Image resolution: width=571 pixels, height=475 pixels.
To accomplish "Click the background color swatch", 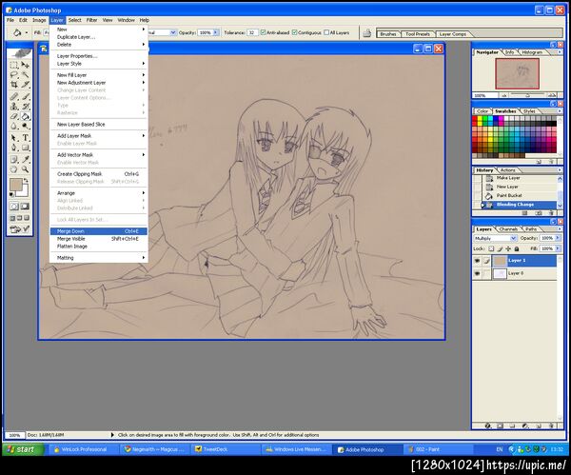I will (x=24, y=192).
